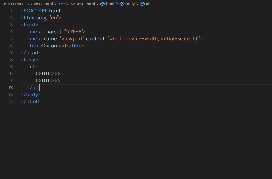Click the html symbol cube icon in breadcrumb
The image size is (272, 179).
tap(102, 4)
